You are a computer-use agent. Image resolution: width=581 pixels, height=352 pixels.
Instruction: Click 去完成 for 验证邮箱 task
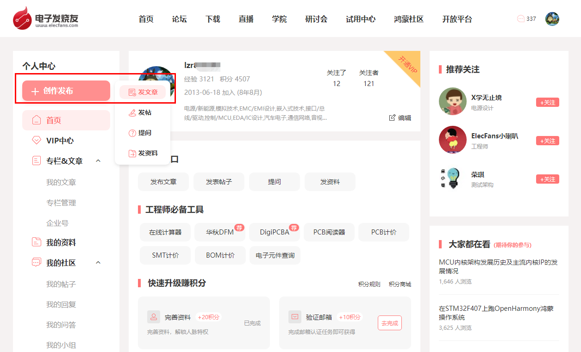(390, 323)
